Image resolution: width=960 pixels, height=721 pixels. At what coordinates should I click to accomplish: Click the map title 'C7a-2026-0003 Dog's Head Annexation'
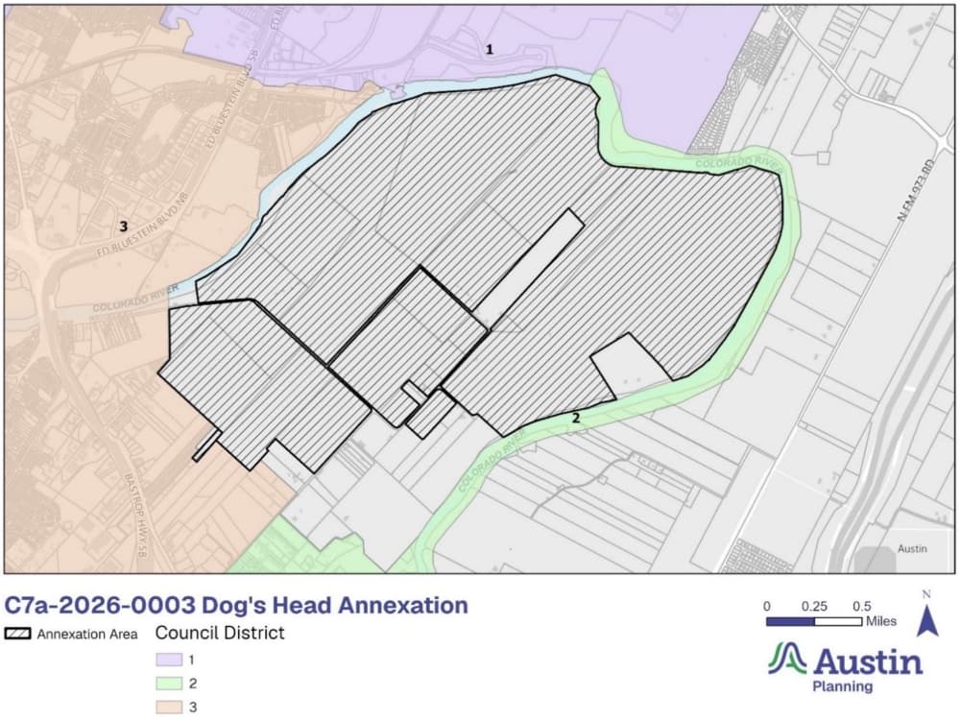point(236,606)
